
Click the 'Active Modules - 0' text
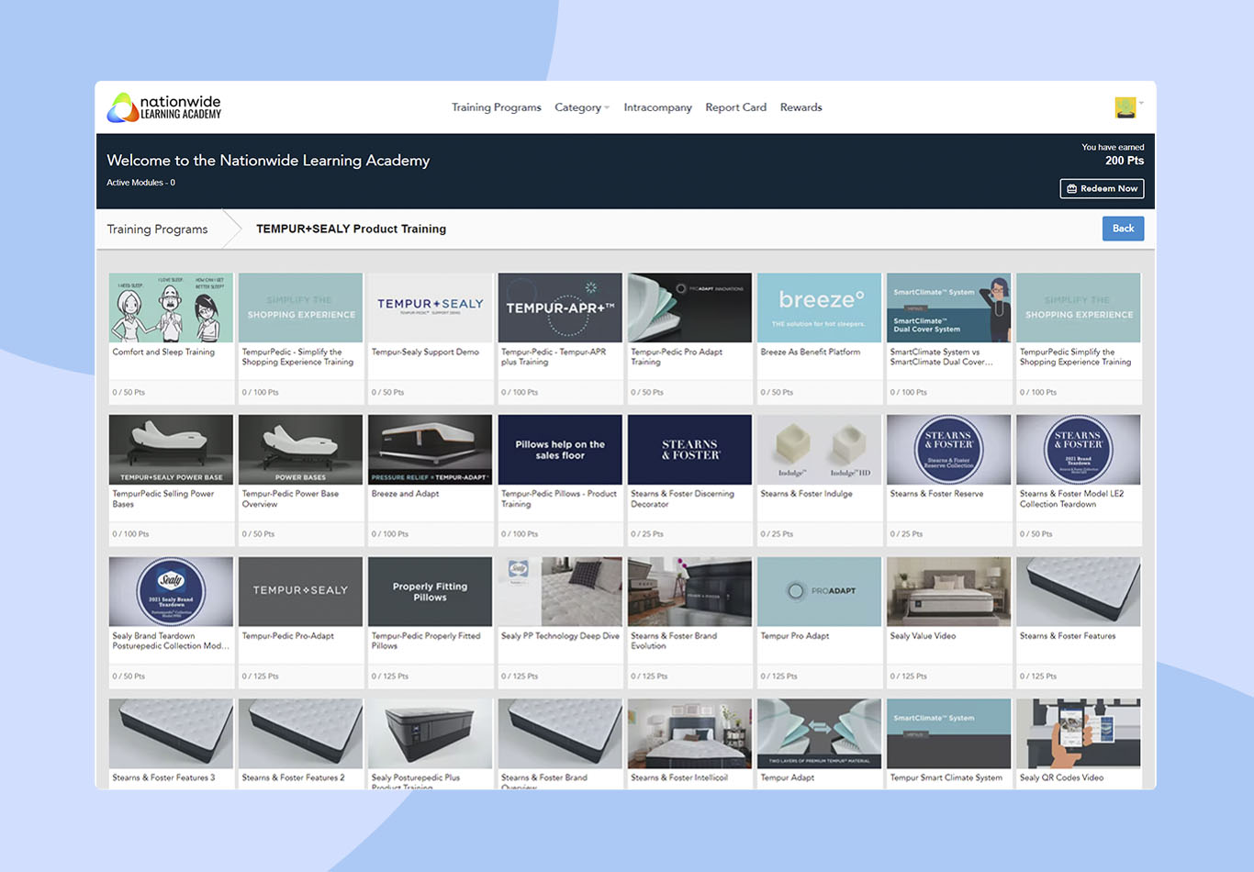click(x=140, y=183)
